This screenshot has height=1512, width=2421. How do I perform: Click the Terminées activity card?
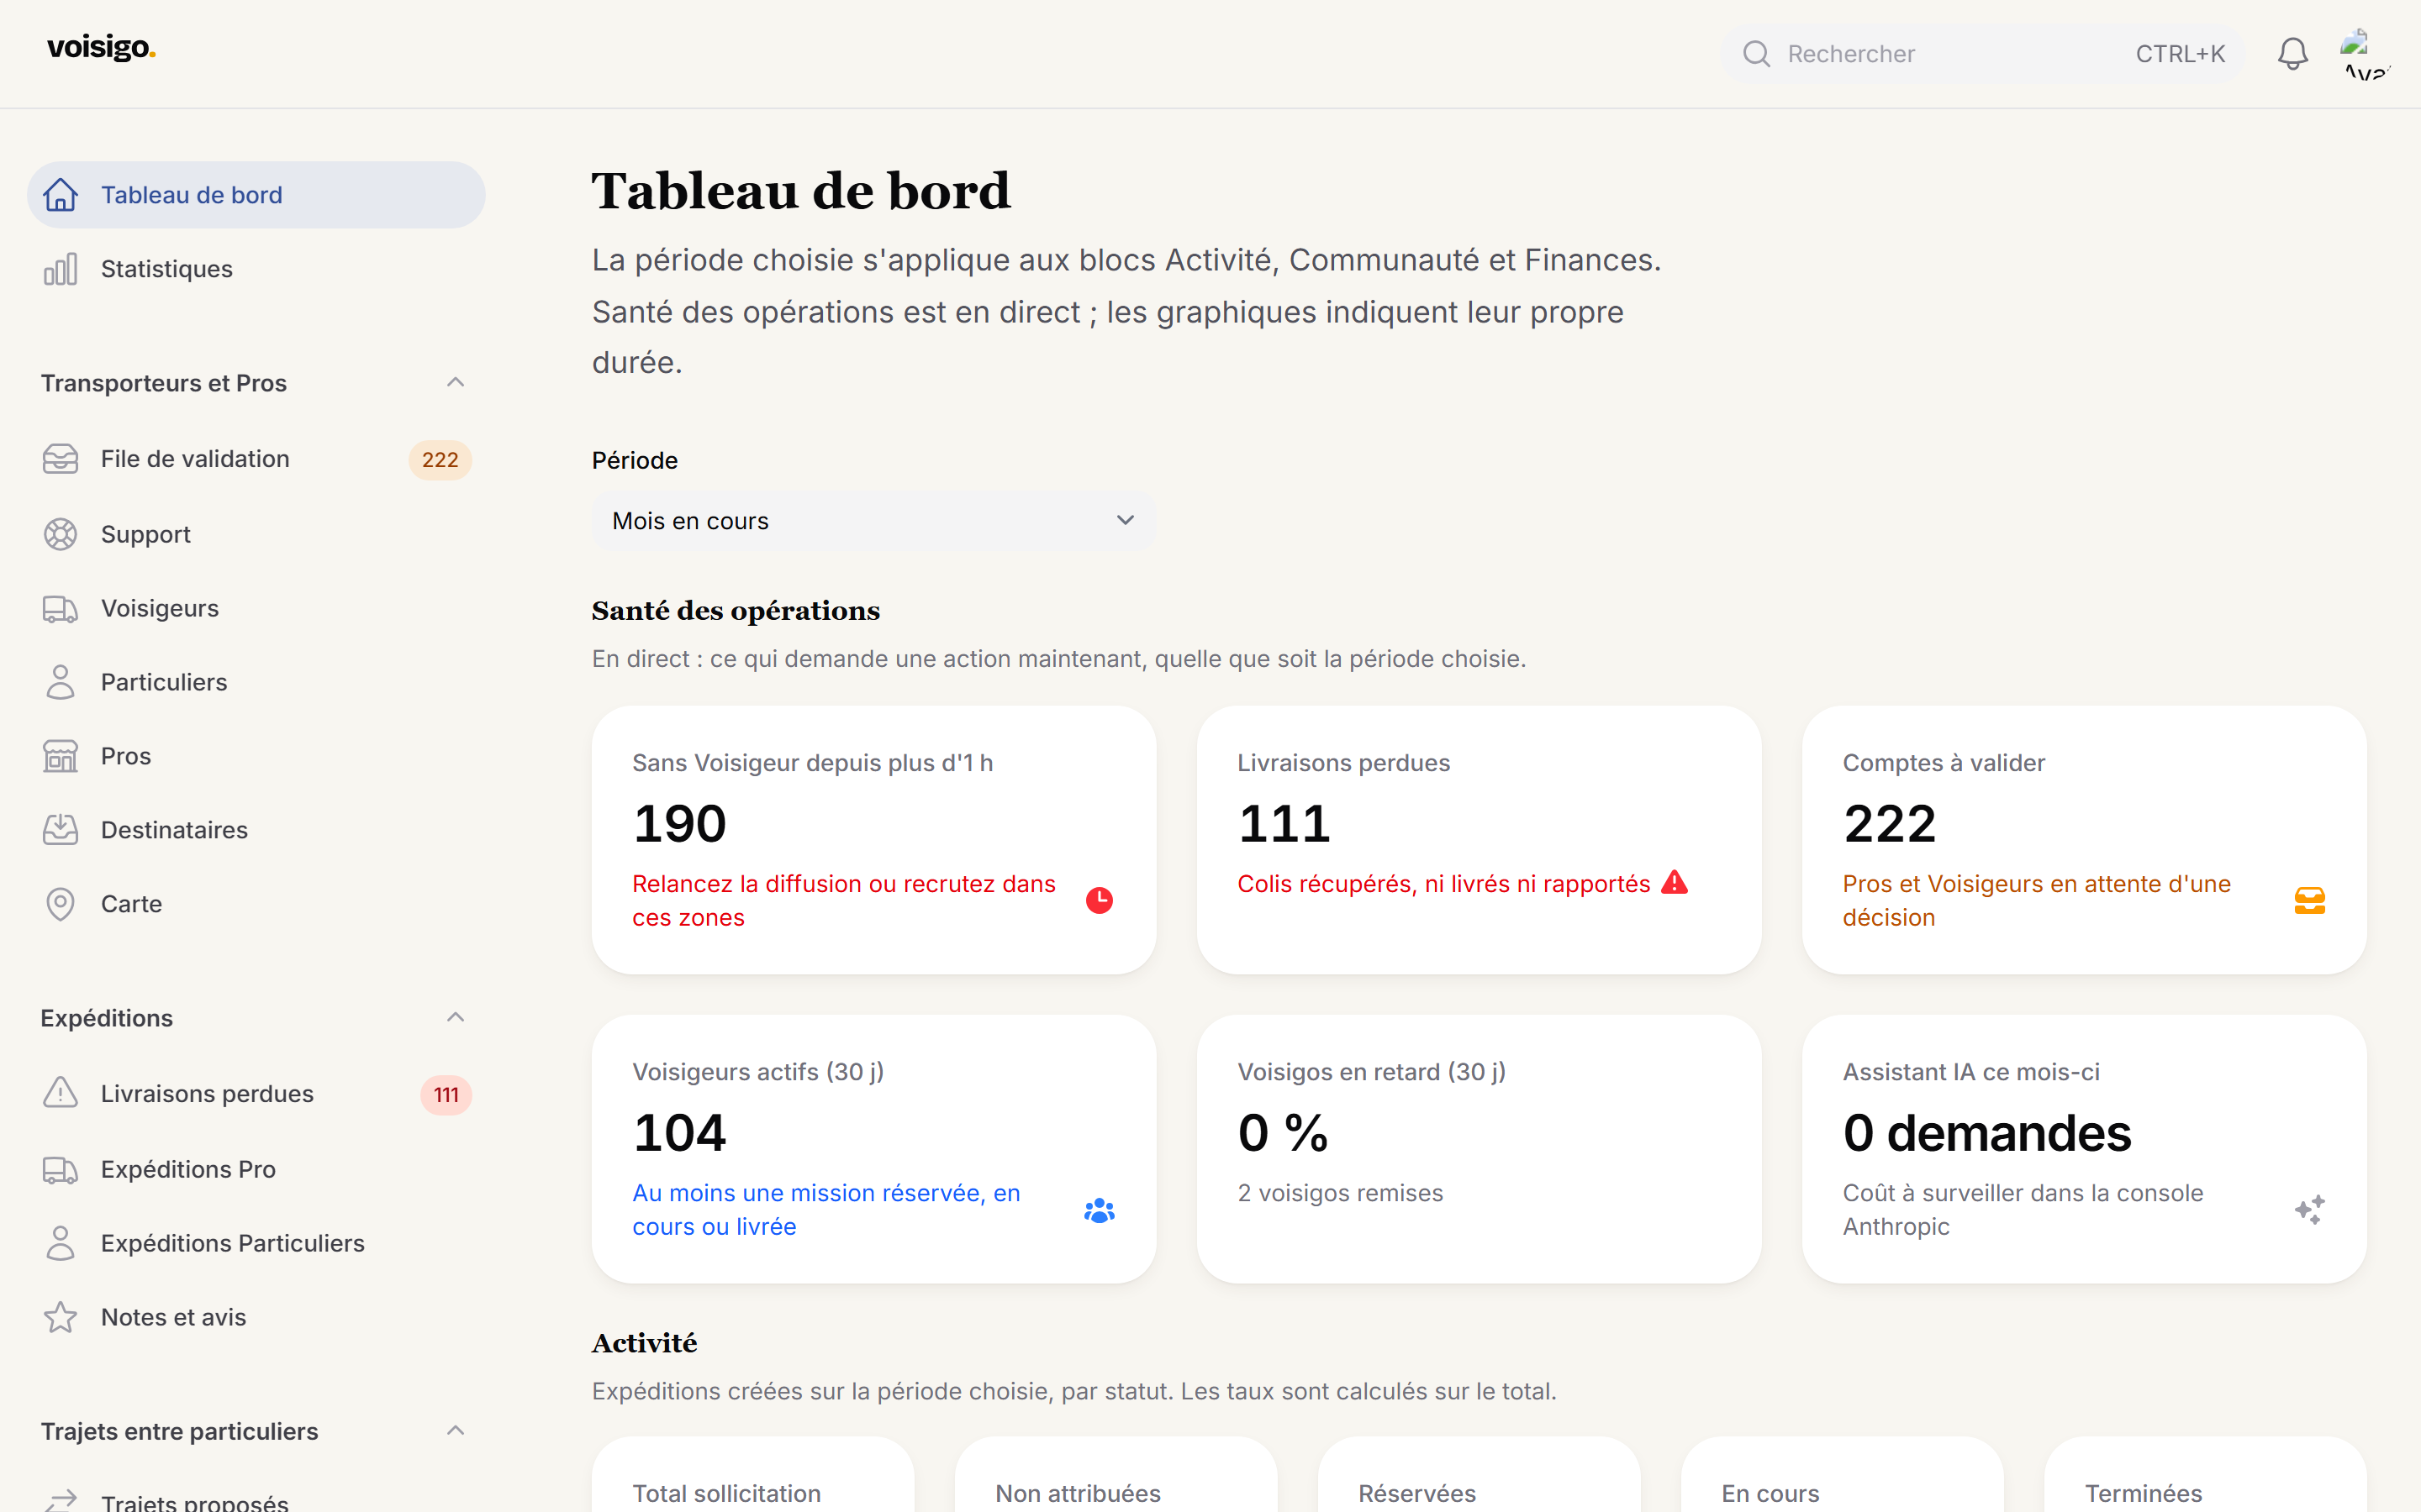point(2205,1474)
